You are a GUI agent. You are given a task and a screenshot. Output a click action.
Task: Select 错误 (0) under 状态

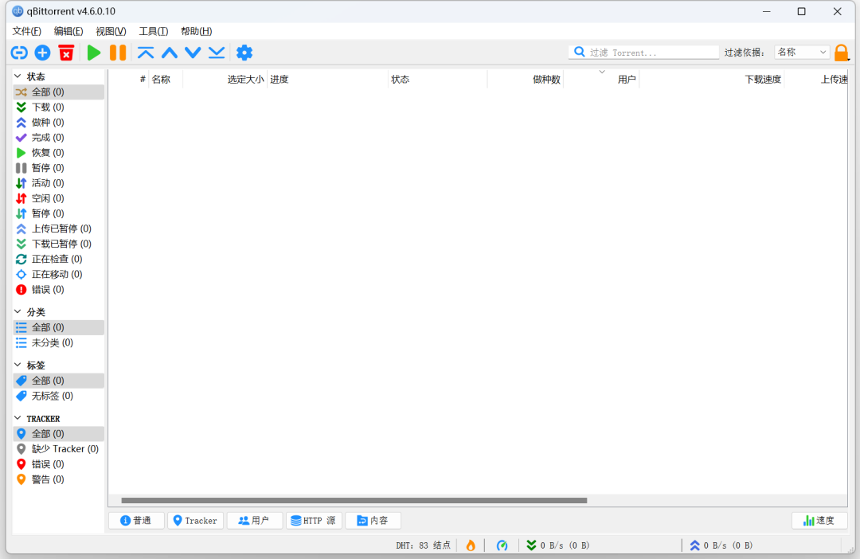tap(59, 289)
